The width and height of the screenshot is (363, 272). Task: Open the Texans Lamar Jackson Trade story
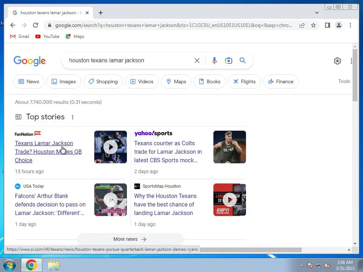pyautogui.click(x=48, y=152)
